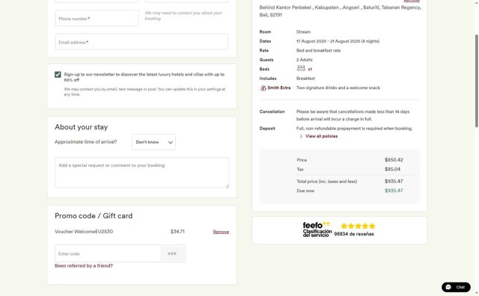Remove the WelcomeEU2530 voucher
Screen dimensions: 479x296
(221, 232)
